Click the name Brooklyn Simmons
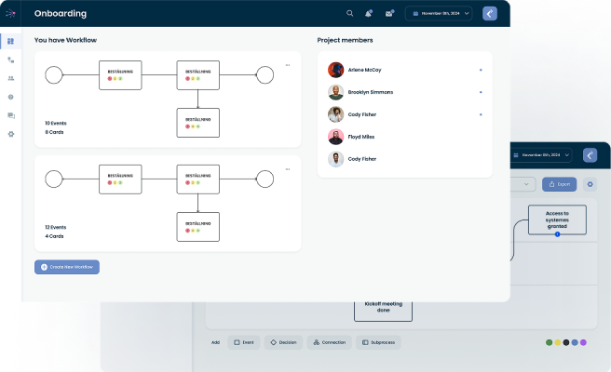 pyautogui.click(x=370, y=92)
